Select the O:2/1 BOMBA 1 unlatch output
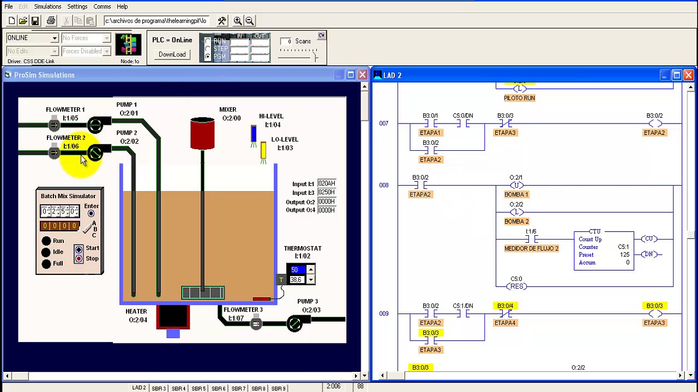Image resolution: width=698 pixels, height=392 pixels. click(x=516, y=185)
